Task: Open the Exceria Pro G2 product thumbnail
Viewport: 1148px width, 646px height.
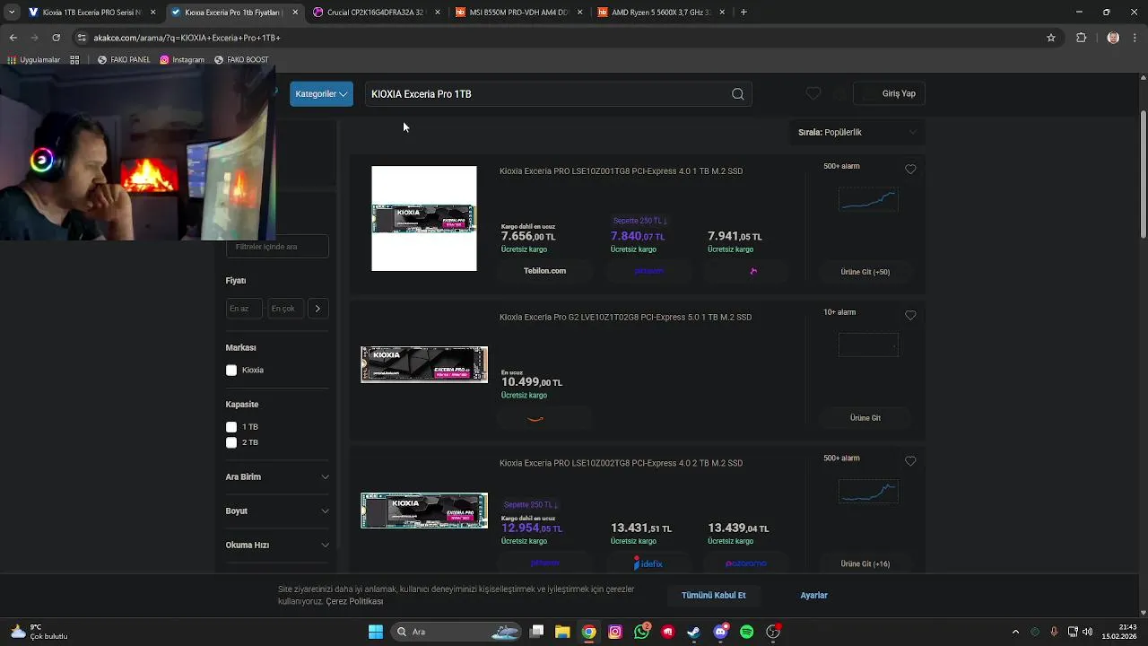Action: pos(424,364)
